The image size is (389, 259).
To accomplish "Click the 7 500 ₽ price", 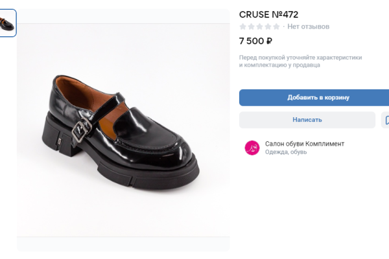I will point(255,41).
